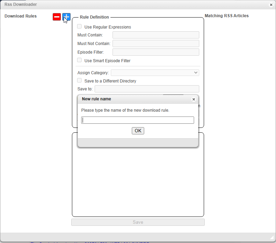Click the Assign Category dropdown arrow
This screenshot has width=276, height=243.
click(x=196, y=73)
